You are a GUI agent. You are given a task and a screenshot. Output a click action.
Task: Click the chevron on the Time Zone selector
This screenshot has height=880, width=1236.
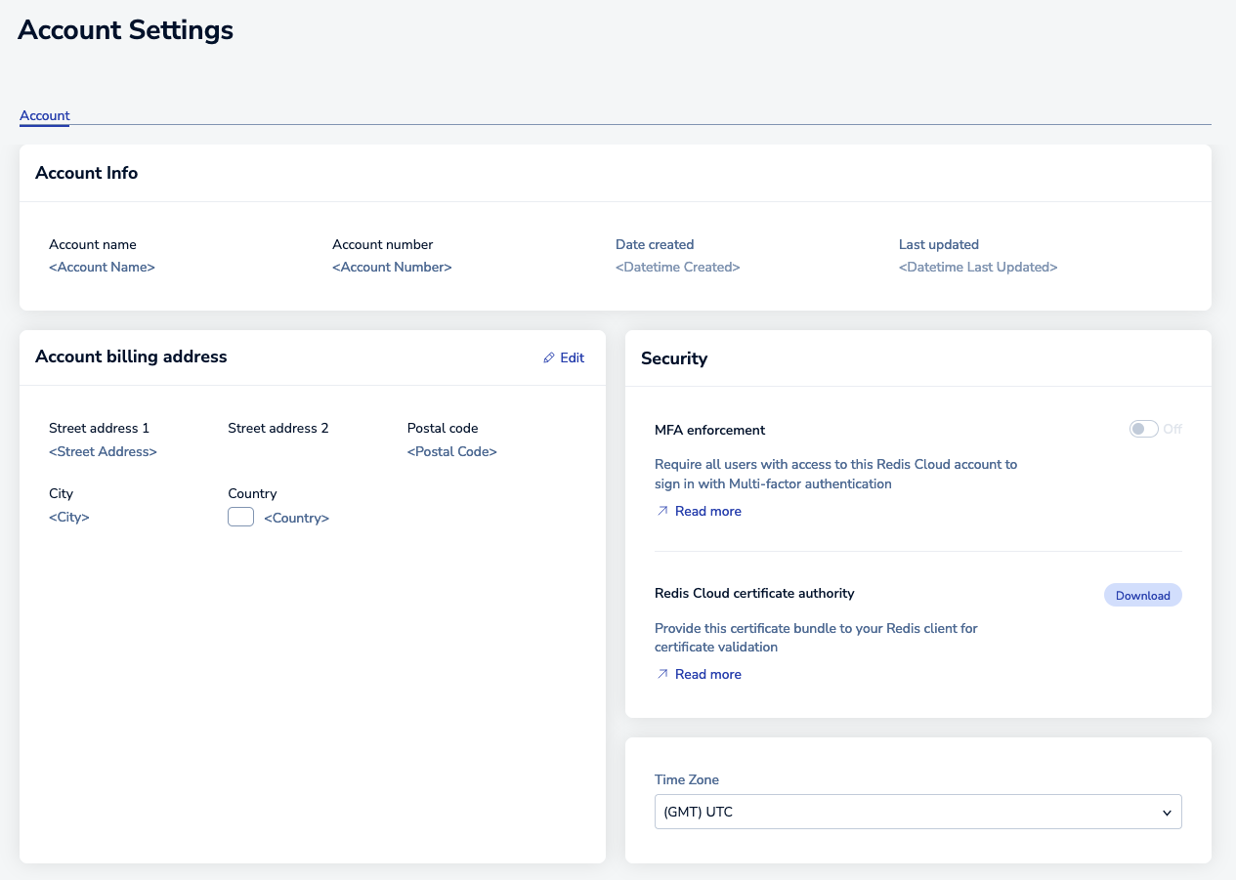[x=1166, y=812]
